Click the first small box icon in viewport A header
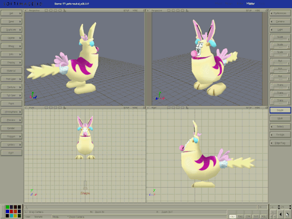 click(x=47, y=11)
